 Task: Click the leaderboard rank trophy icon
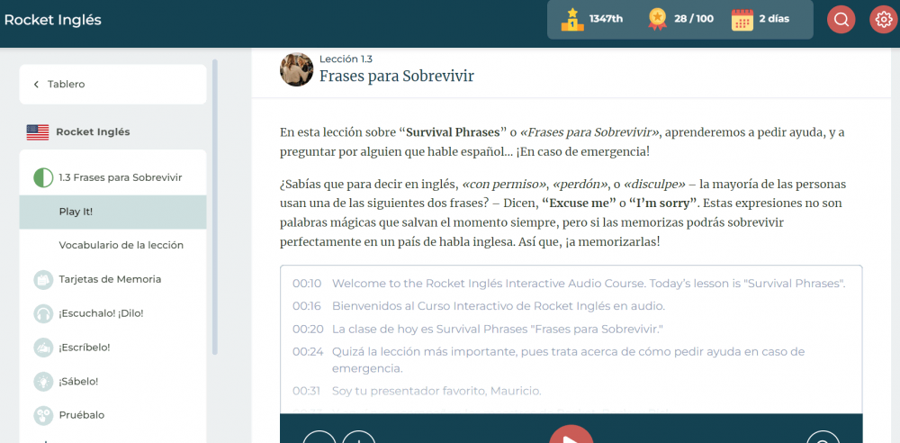pyautogui.click(x=572, y=19)
